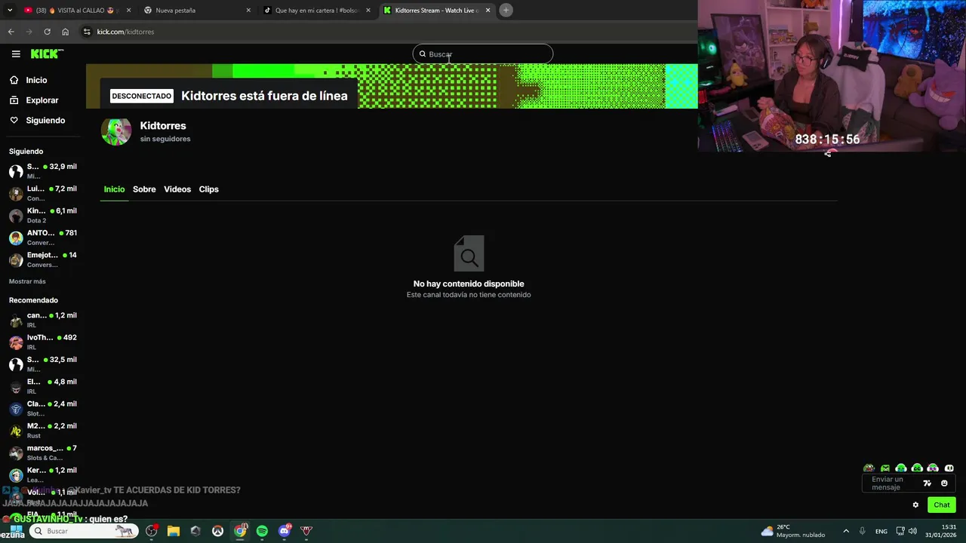The width and height of the screenshot is (966, 543).
Task: Open recommended channel marcos_ with 7 viewers
Action: pyautogui.click(x=43, y=452)
